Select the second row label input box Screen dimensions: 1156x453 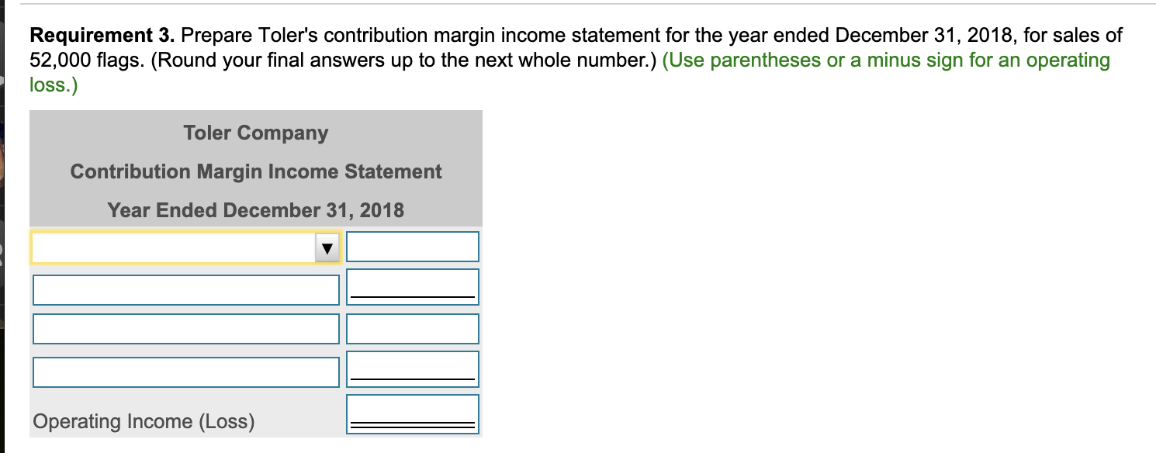(x=185, y=289)
